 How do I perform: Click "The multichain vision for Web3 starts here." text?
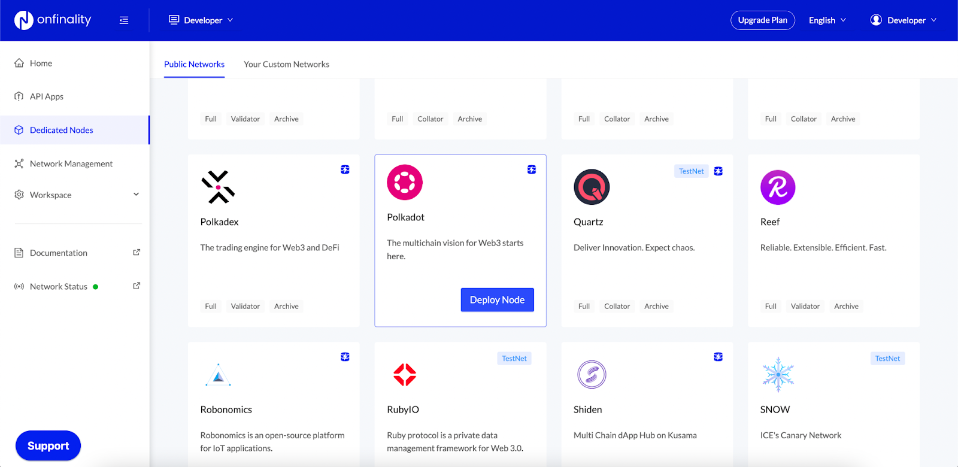[455, 250]
